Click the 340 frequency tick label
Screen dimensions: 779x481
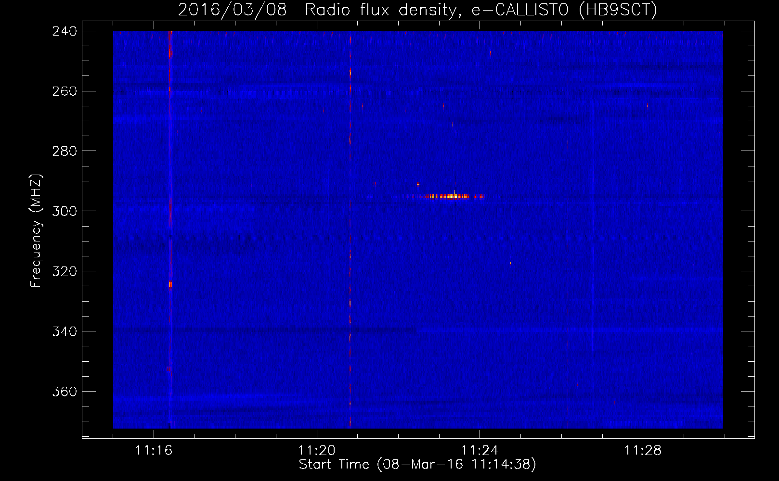(x=65, y=332)
